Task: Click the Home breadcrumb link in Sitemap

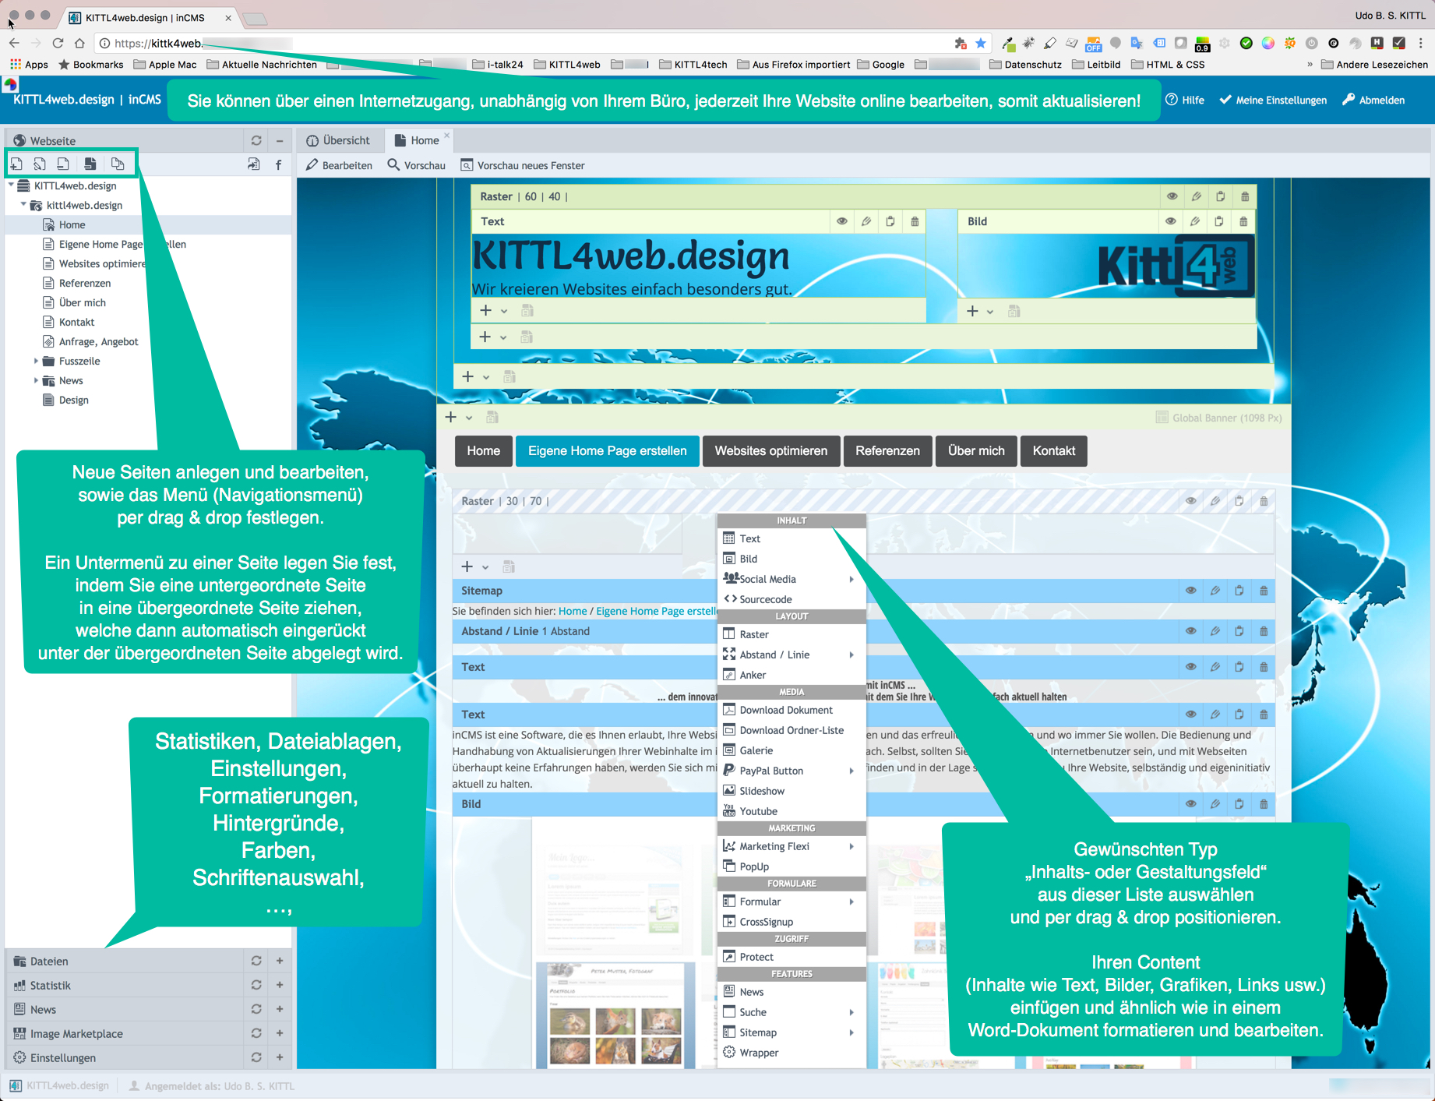Action: point(573,611)
